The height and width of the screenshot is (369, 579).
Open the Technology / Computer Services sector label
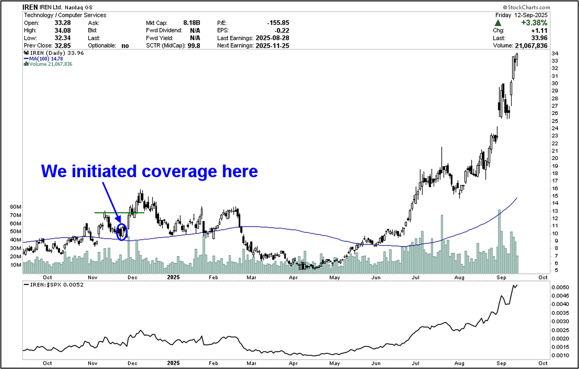click(x=65, y=15)
